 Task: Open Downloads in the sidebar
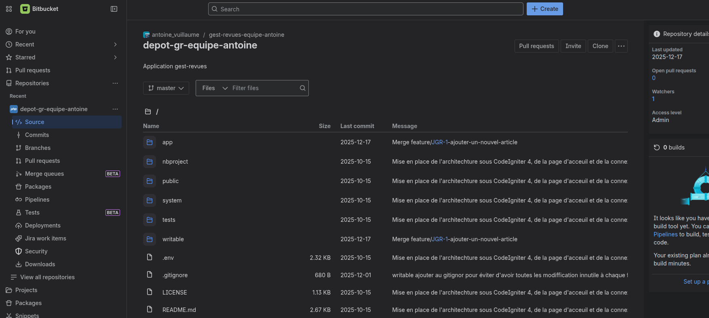tap(67, 264)
